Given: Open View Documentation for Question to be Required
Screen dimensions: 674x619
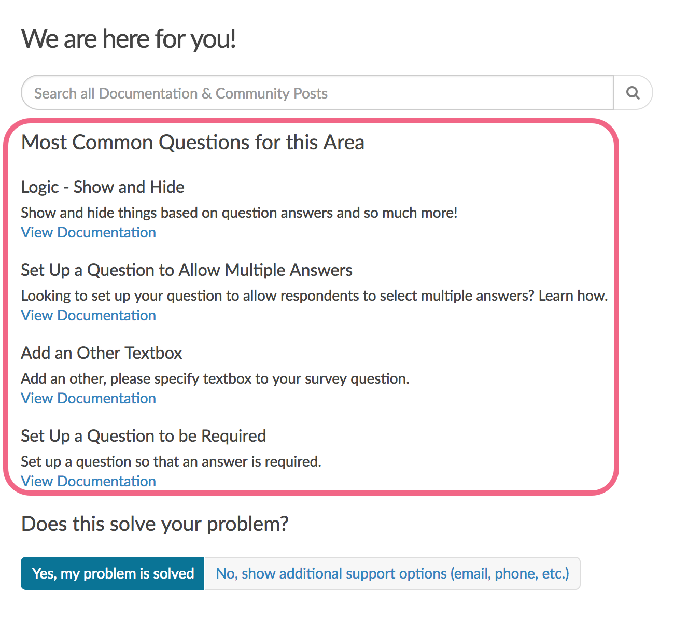Looking at the screenshot, I should (x=89, y=481).
